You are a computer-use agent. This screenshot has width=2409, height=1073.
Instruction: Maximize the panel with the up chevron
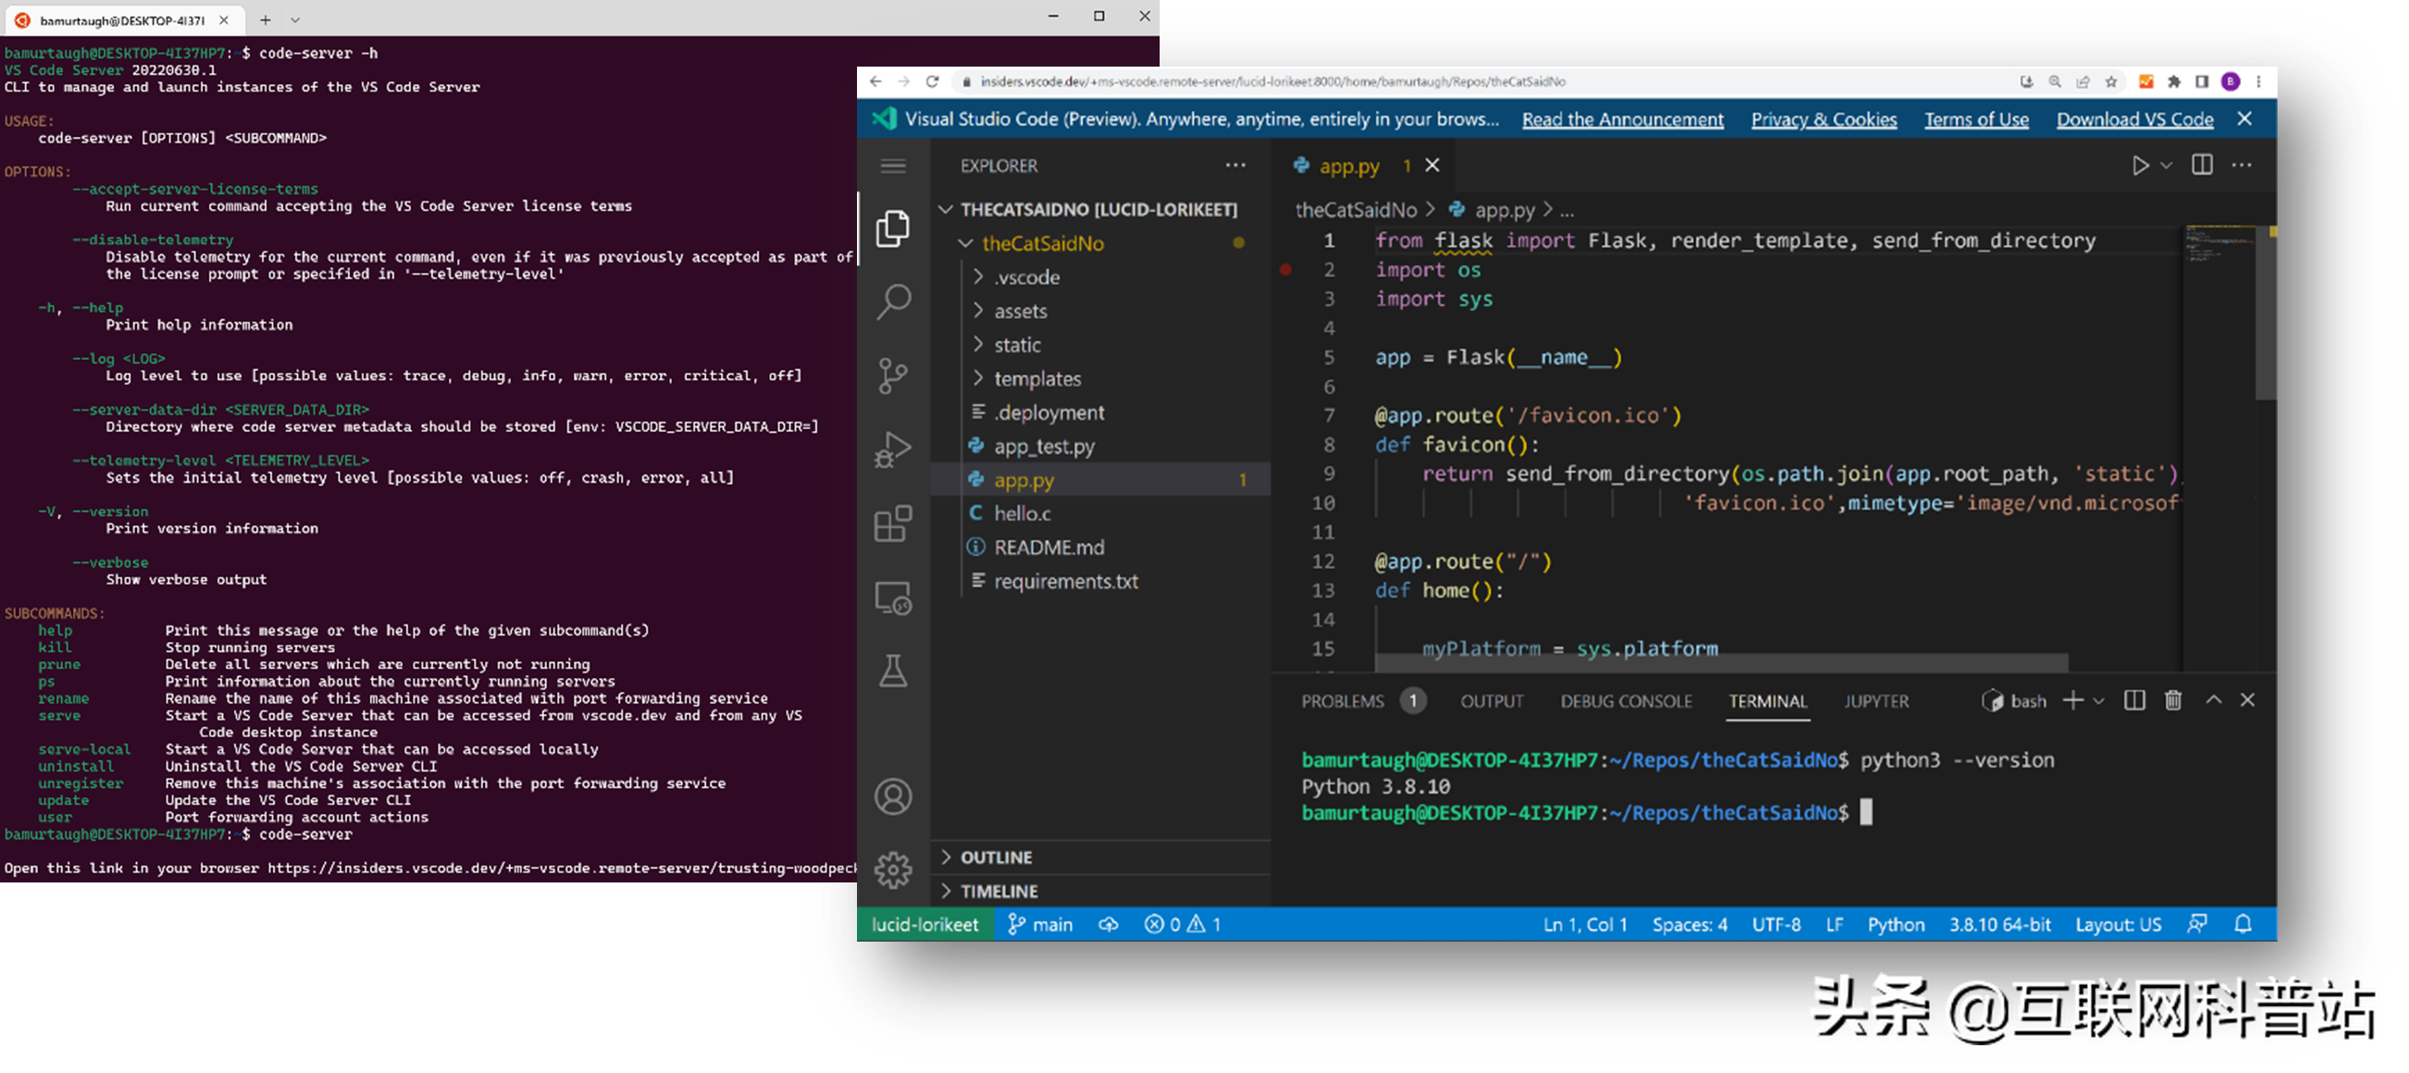tap(2214, 700)
